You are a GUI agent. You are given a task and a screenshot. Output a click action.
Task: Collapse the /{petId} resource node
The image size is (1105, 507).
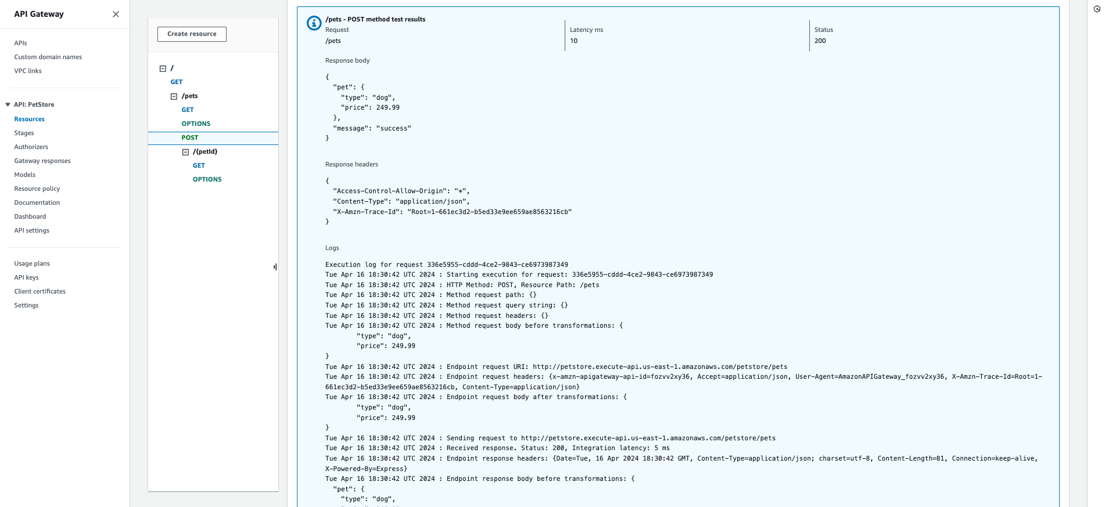point(185,151)
